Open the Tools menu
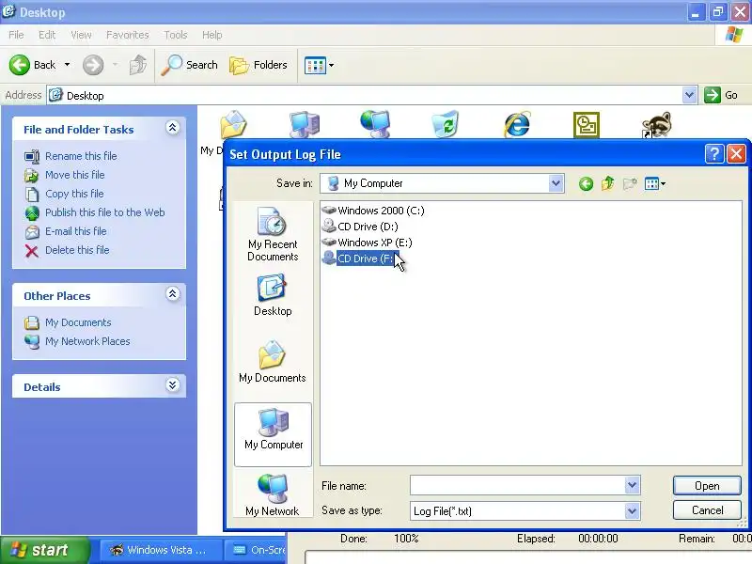Viewport: 752px width, 564px height. [176, 35]
